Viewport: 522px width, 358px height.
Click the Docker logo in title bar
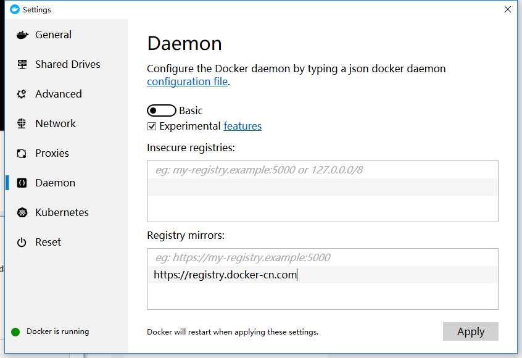[15, 9]
